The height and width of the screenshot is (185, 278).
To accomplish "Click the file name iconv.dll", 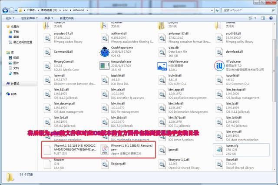I will (59, 76).
